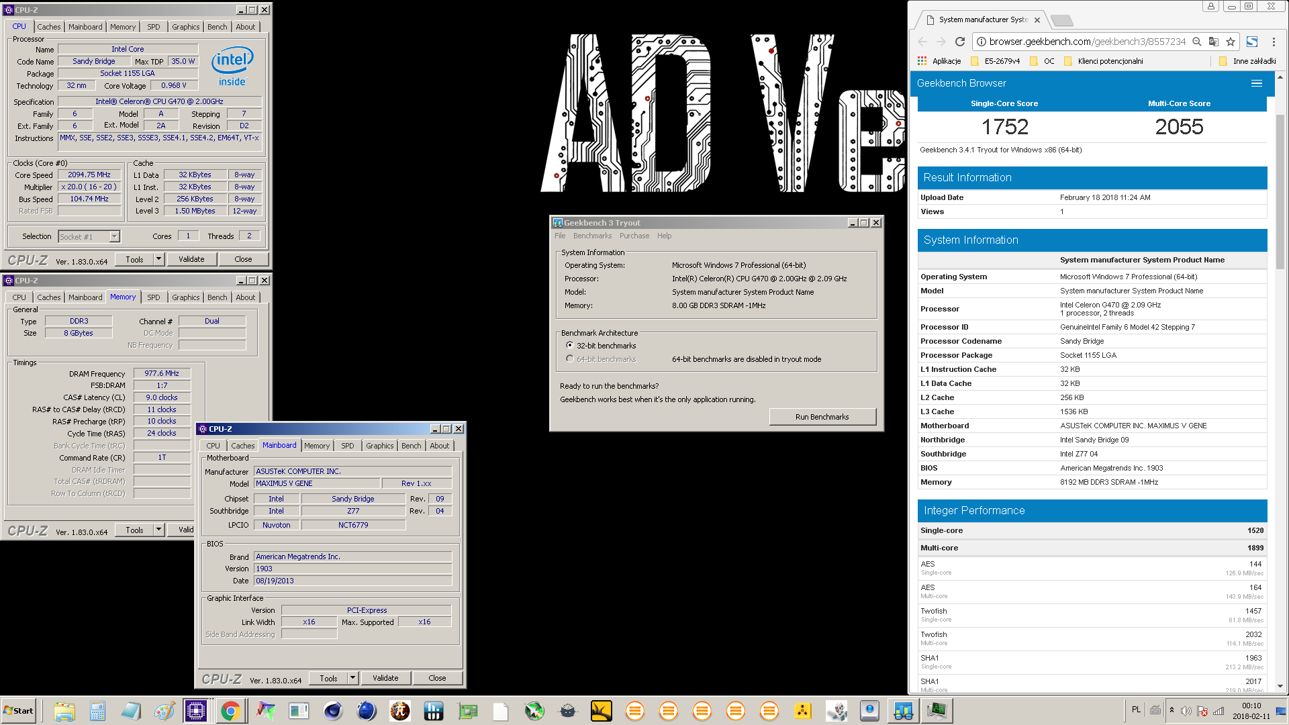Image resolution: width=1289 pixels, height=725 pixels.
Task: Bookmark this page with the star icon
Action: (x=1231, y=42)
